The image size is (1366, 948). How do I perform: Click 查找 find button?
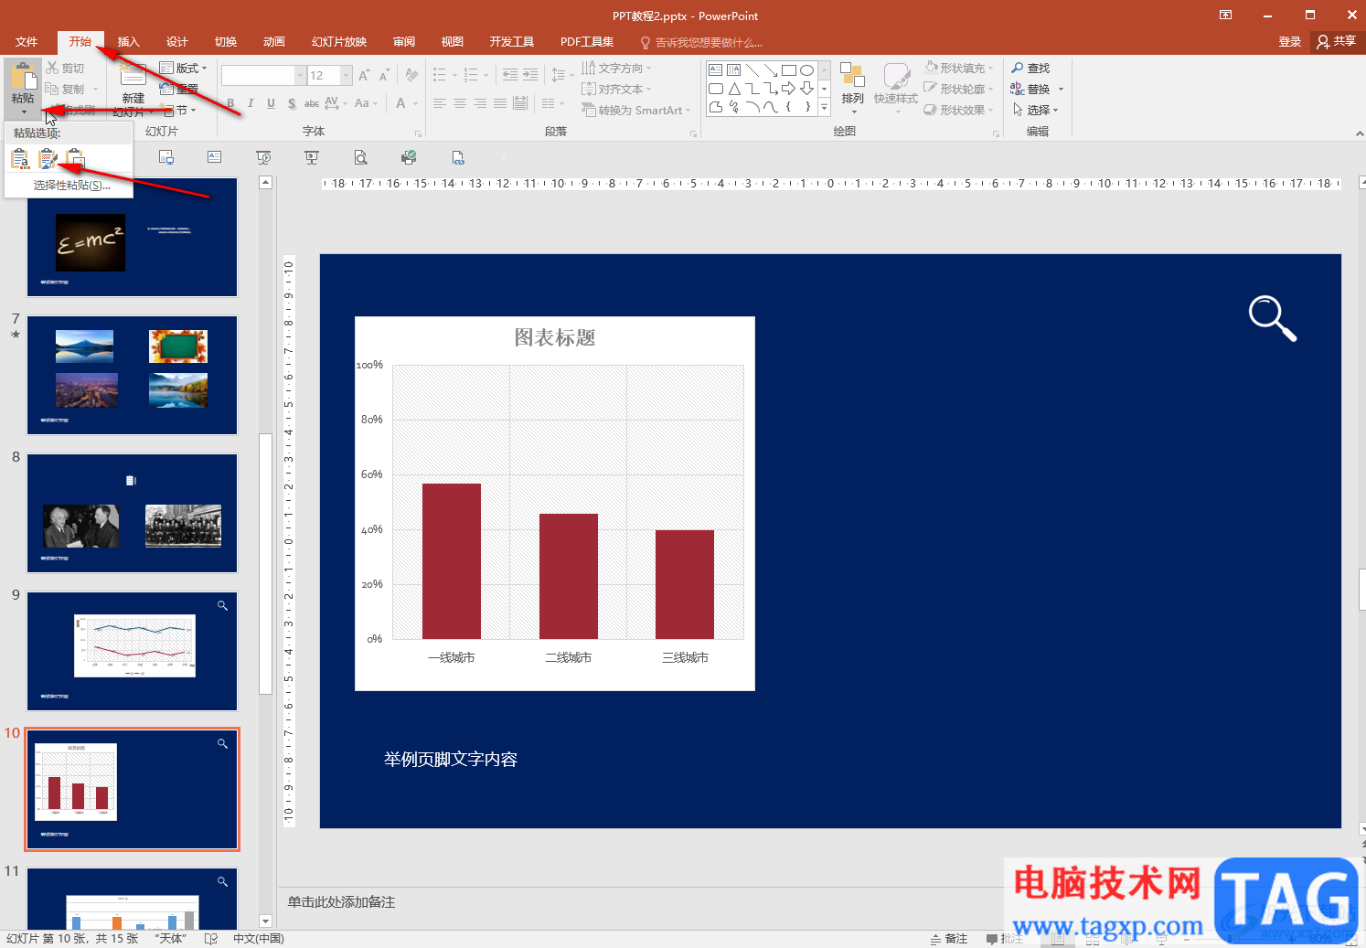(x=1030, y=68)
